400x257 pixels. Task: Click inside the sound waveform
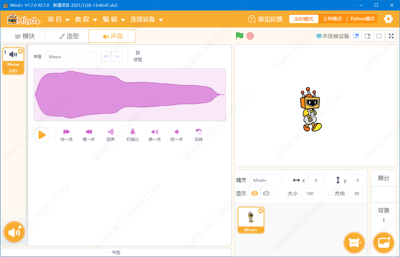pyautogui.click(x=130, y=94)
